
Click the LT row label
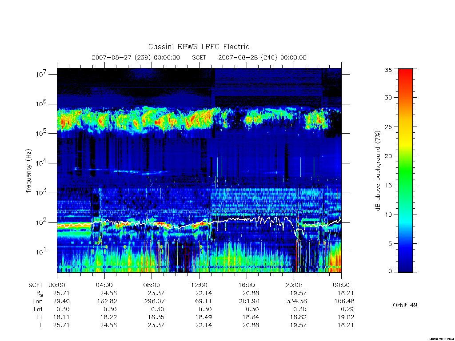coord(40,317)
